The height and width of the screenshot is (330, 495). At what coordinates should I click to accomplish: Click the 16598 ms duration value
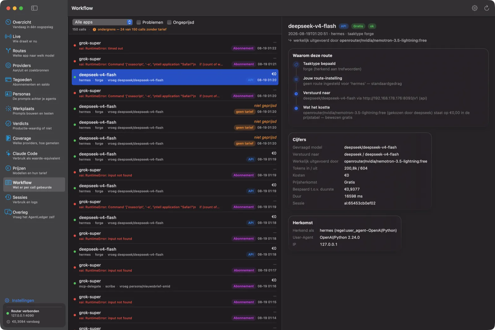click(353, 196)
